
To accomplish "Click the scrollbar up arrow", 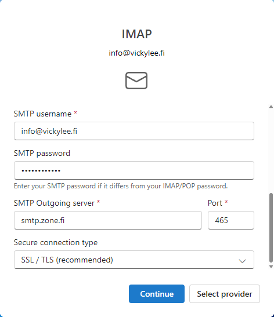I will click(x=271, y=107).
